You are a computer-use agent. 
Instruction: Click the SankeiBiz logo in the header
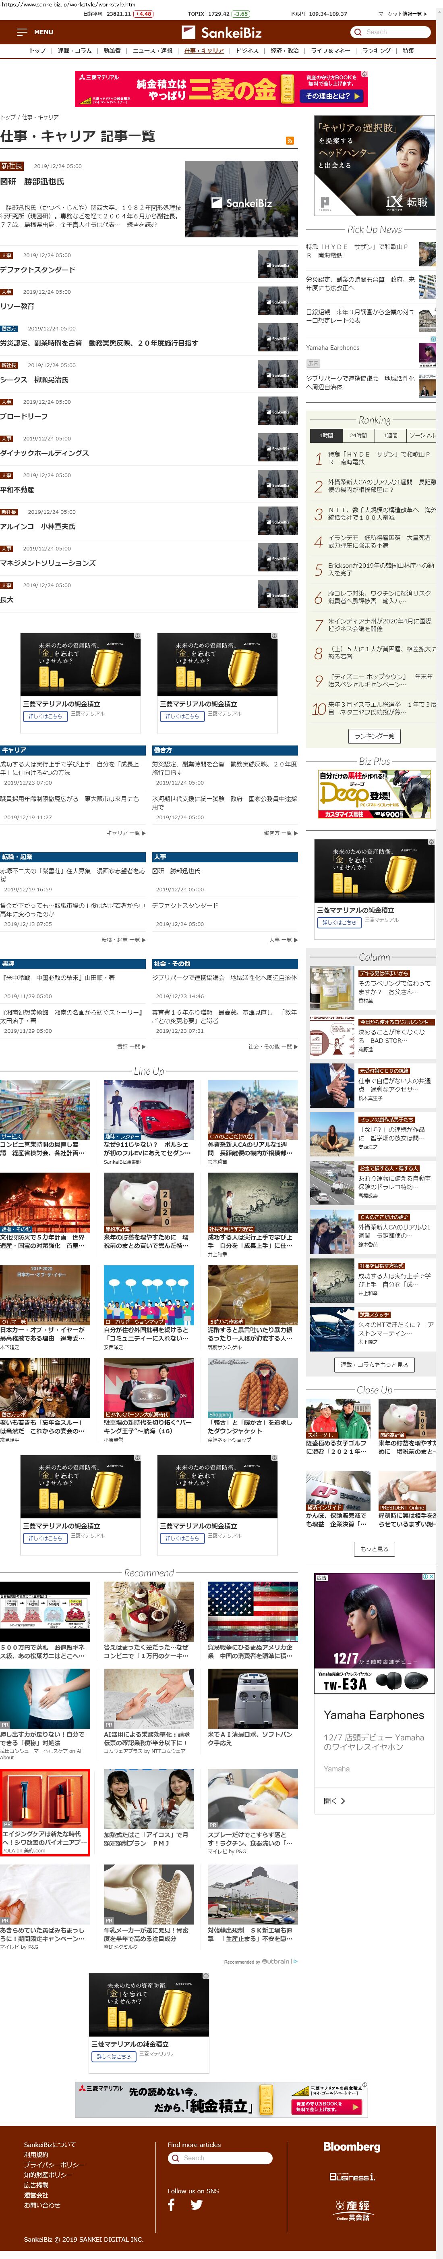222,33
